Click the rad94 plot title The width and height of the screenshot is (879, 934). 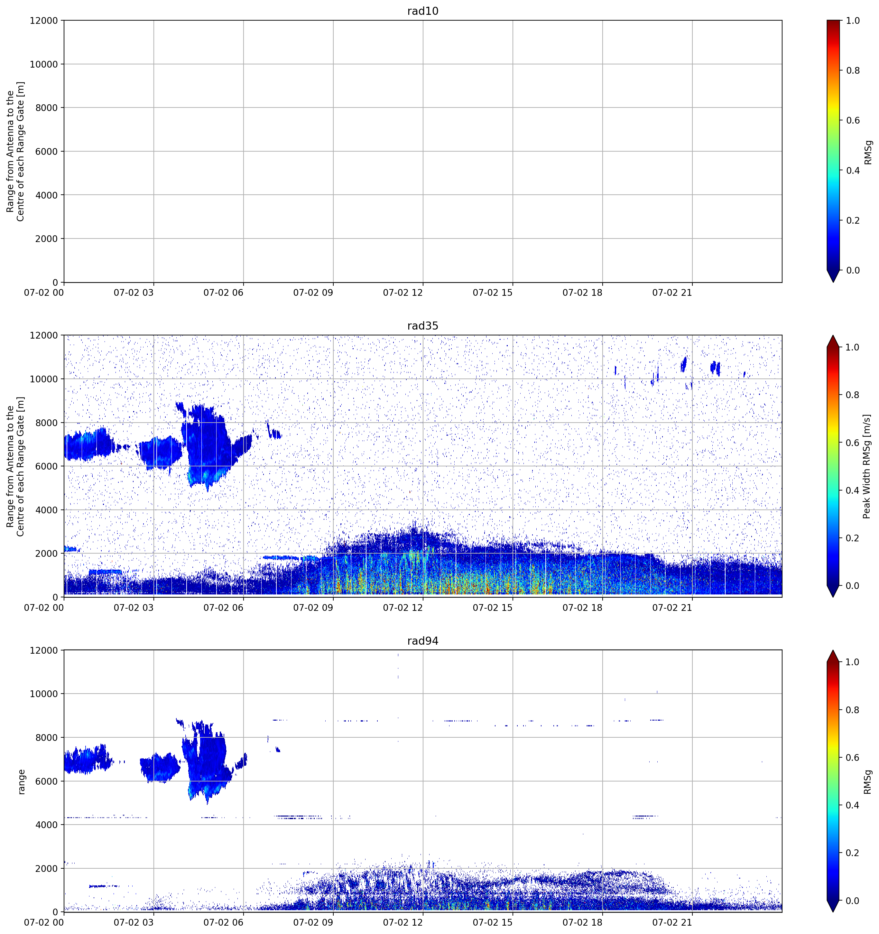(x=422, y=641)
